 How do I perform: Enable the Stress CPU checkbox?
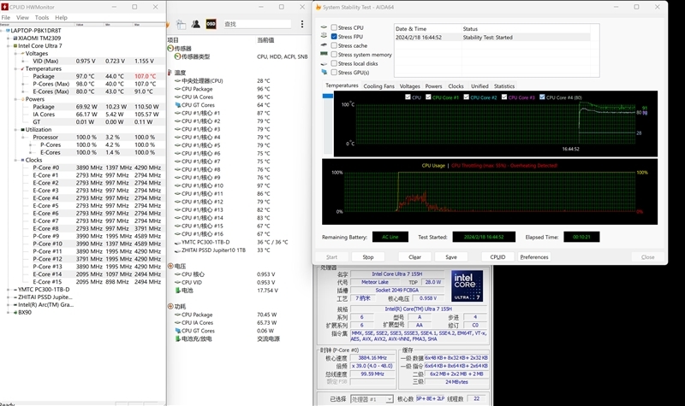(334, 28)
